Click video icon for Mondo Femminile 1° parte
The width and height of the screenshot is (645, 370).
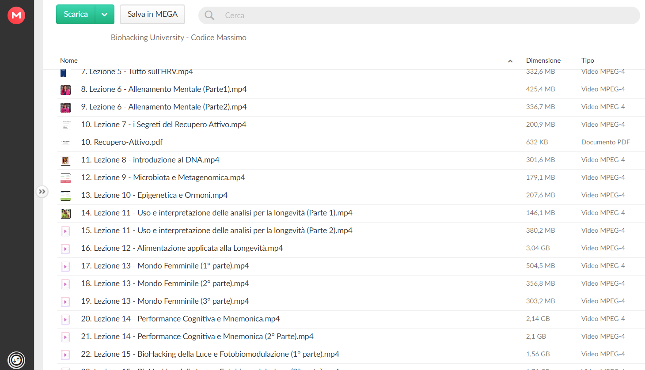pos(65,266)
